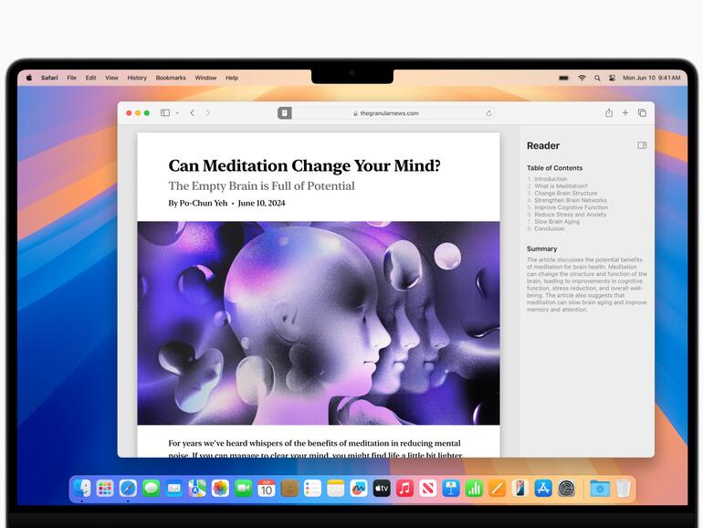The width and height of the screenshot is (703, 528).
Task: Open Calendar from the Dock
Action: click(267, 488)
